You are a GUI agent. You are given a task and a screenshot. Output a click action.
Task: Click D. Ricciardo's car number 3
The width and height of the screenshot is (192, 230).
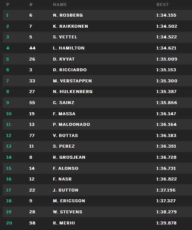click(x=31, y=70)
